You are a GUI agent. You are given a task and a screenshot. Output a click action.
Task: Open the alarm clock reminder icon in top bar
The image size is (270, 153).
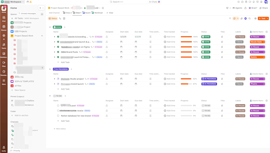click(x=257, y=2)
